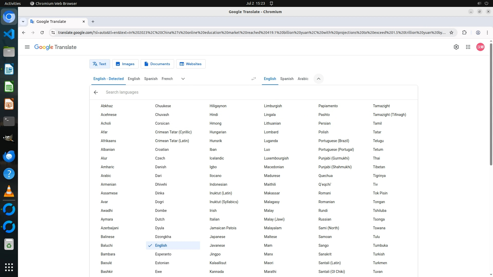The image size is (493, 277).
Task: Bookmark this page with star icon
Action: 451,33
